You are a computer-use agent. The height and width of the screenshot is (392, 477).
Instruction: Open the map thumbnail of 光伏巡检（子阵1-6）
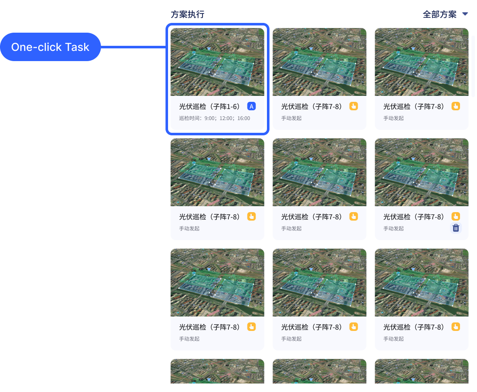coord(217,62)
